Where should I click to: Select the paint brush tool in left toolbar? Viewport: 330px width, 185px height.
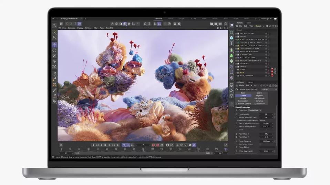(x=54, y=90)
